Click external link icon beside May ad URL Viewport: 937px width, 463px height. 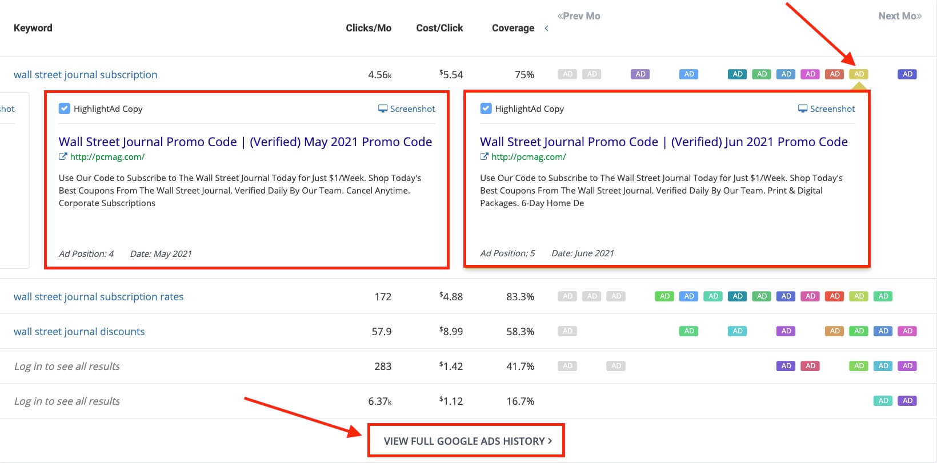coord(63,156)
